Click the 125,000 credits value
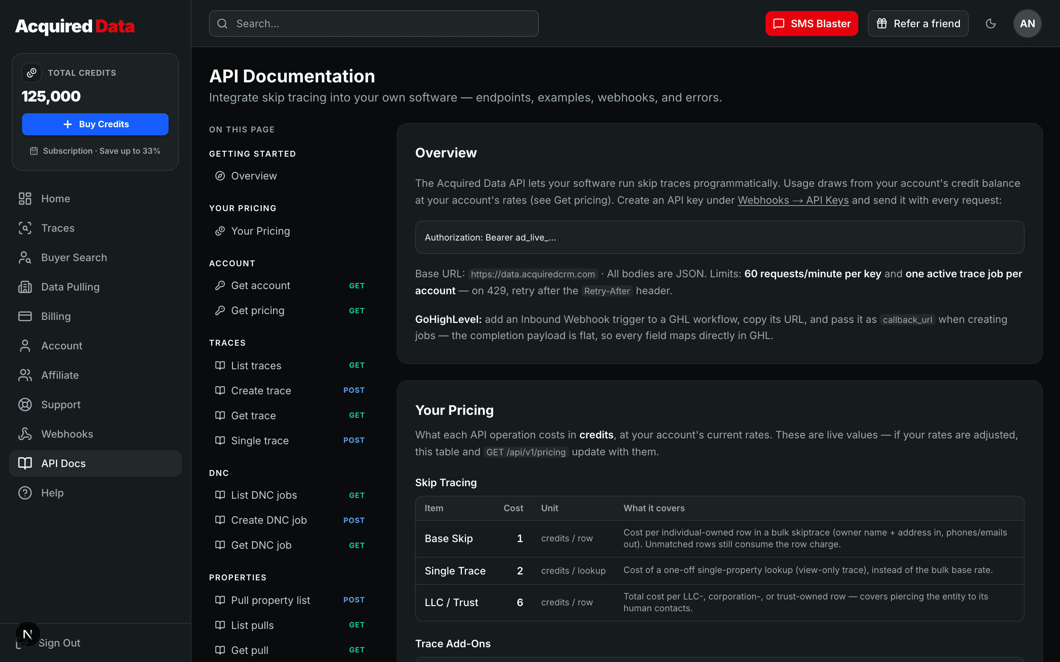 click(51, 96)
